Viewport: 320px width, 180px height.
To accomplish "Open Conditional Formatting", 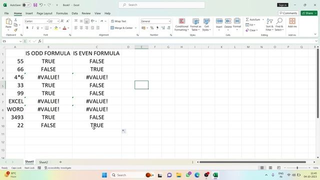I will click(x=181, y=24).
